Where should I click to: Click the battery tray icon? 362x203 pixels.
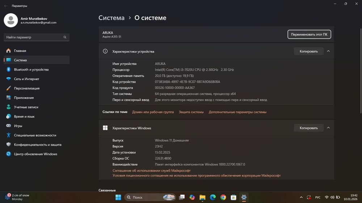338,197
